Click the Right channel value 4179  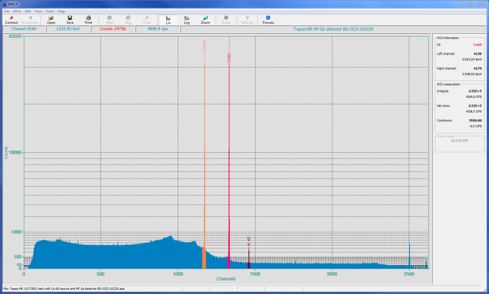[478, 68]
